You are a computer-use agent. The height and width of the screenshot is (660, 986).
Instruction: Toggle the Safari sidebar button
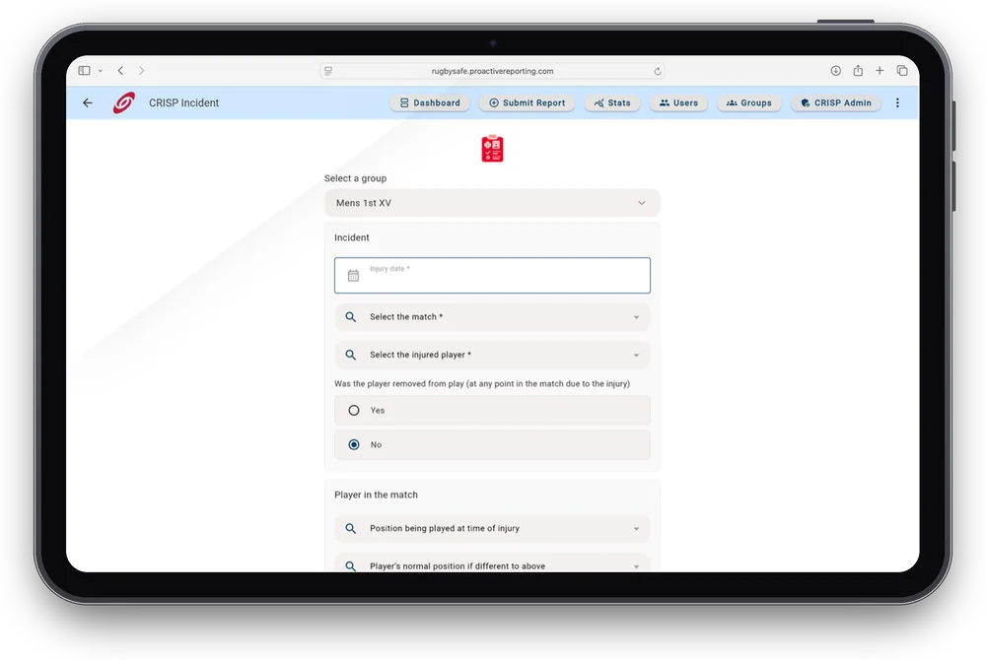click(x=84, y=70)
